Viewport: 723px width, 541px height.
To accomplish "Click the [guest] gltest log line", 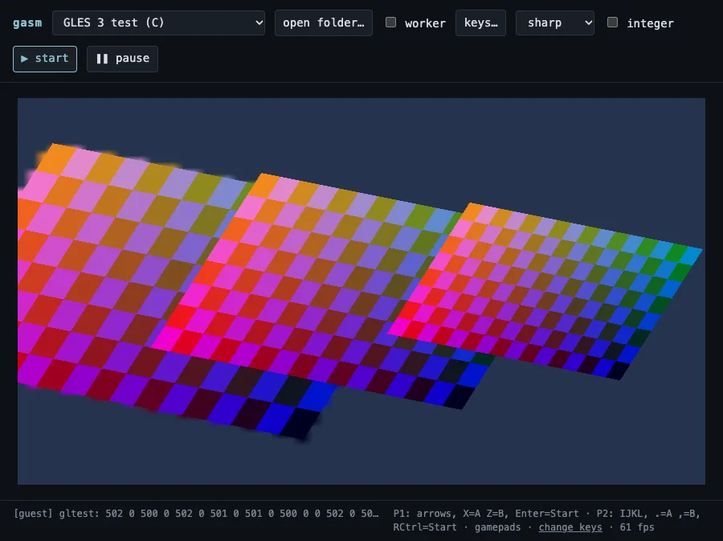I will click(x=196, y=514).
